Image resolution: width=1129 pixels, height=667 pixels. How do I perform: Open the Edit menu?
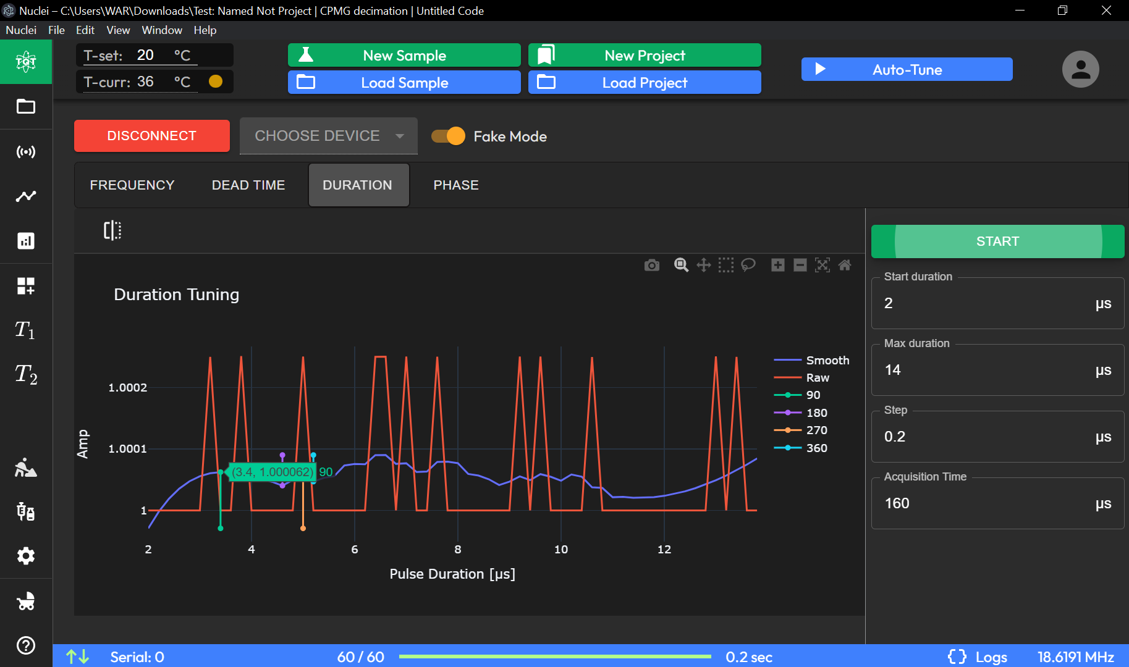(85, 30)
